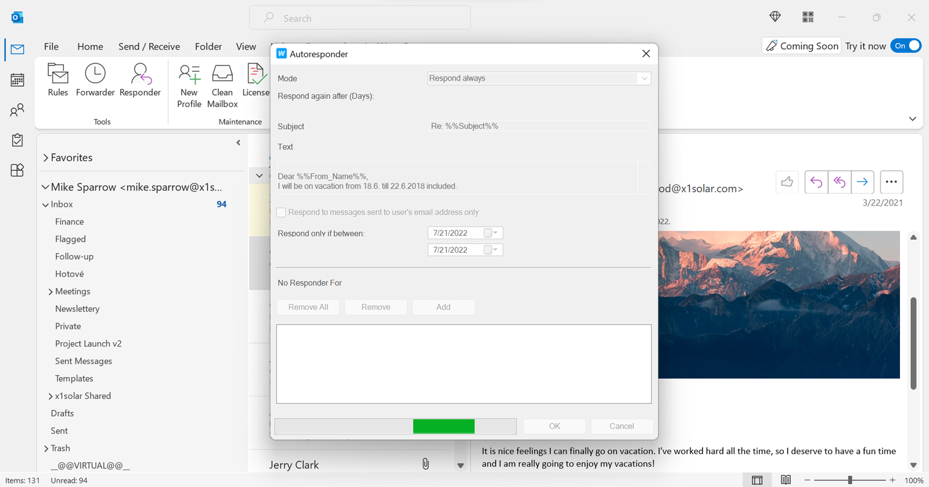Click the zoom out minus button

(807, 480)
